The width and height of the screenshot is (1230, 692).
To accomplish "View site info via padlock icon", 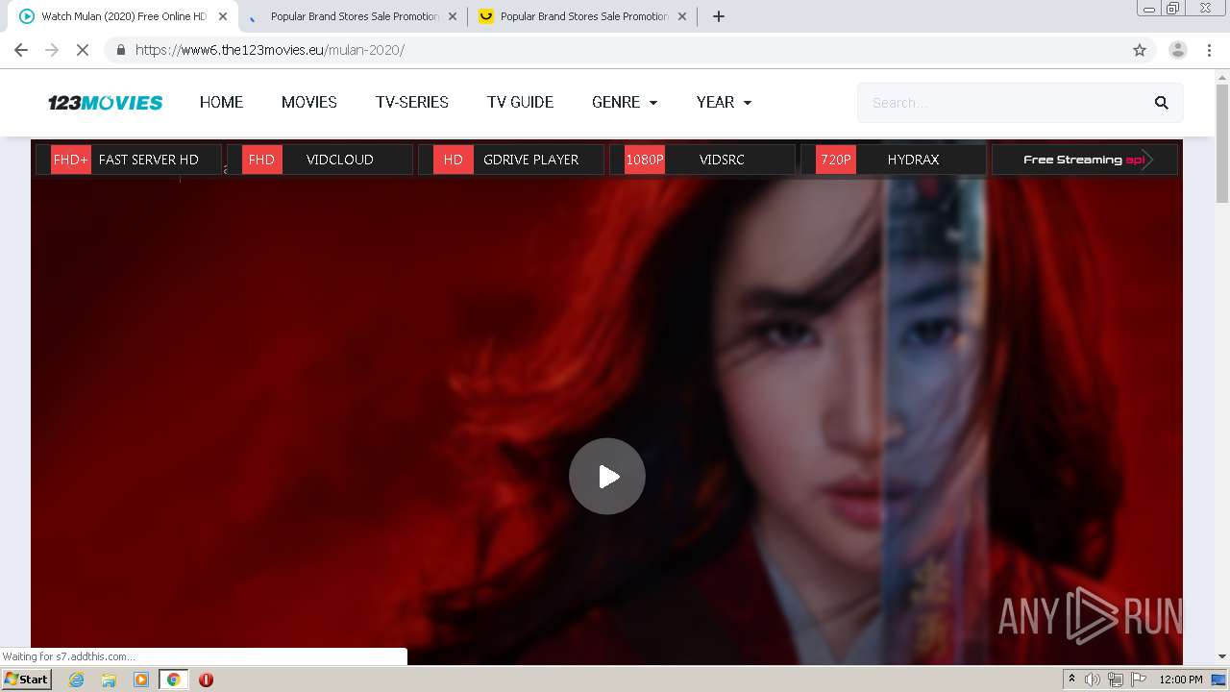I will [120, 50].
